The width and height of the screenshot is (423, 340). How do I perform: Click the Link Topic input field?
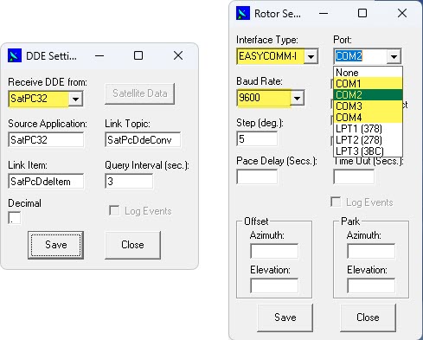pos(143,140)
